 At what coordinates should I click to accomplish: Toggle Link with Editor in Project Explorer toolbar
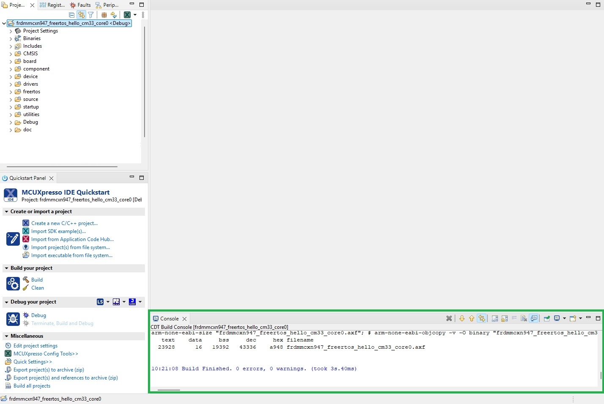(82, 14)
